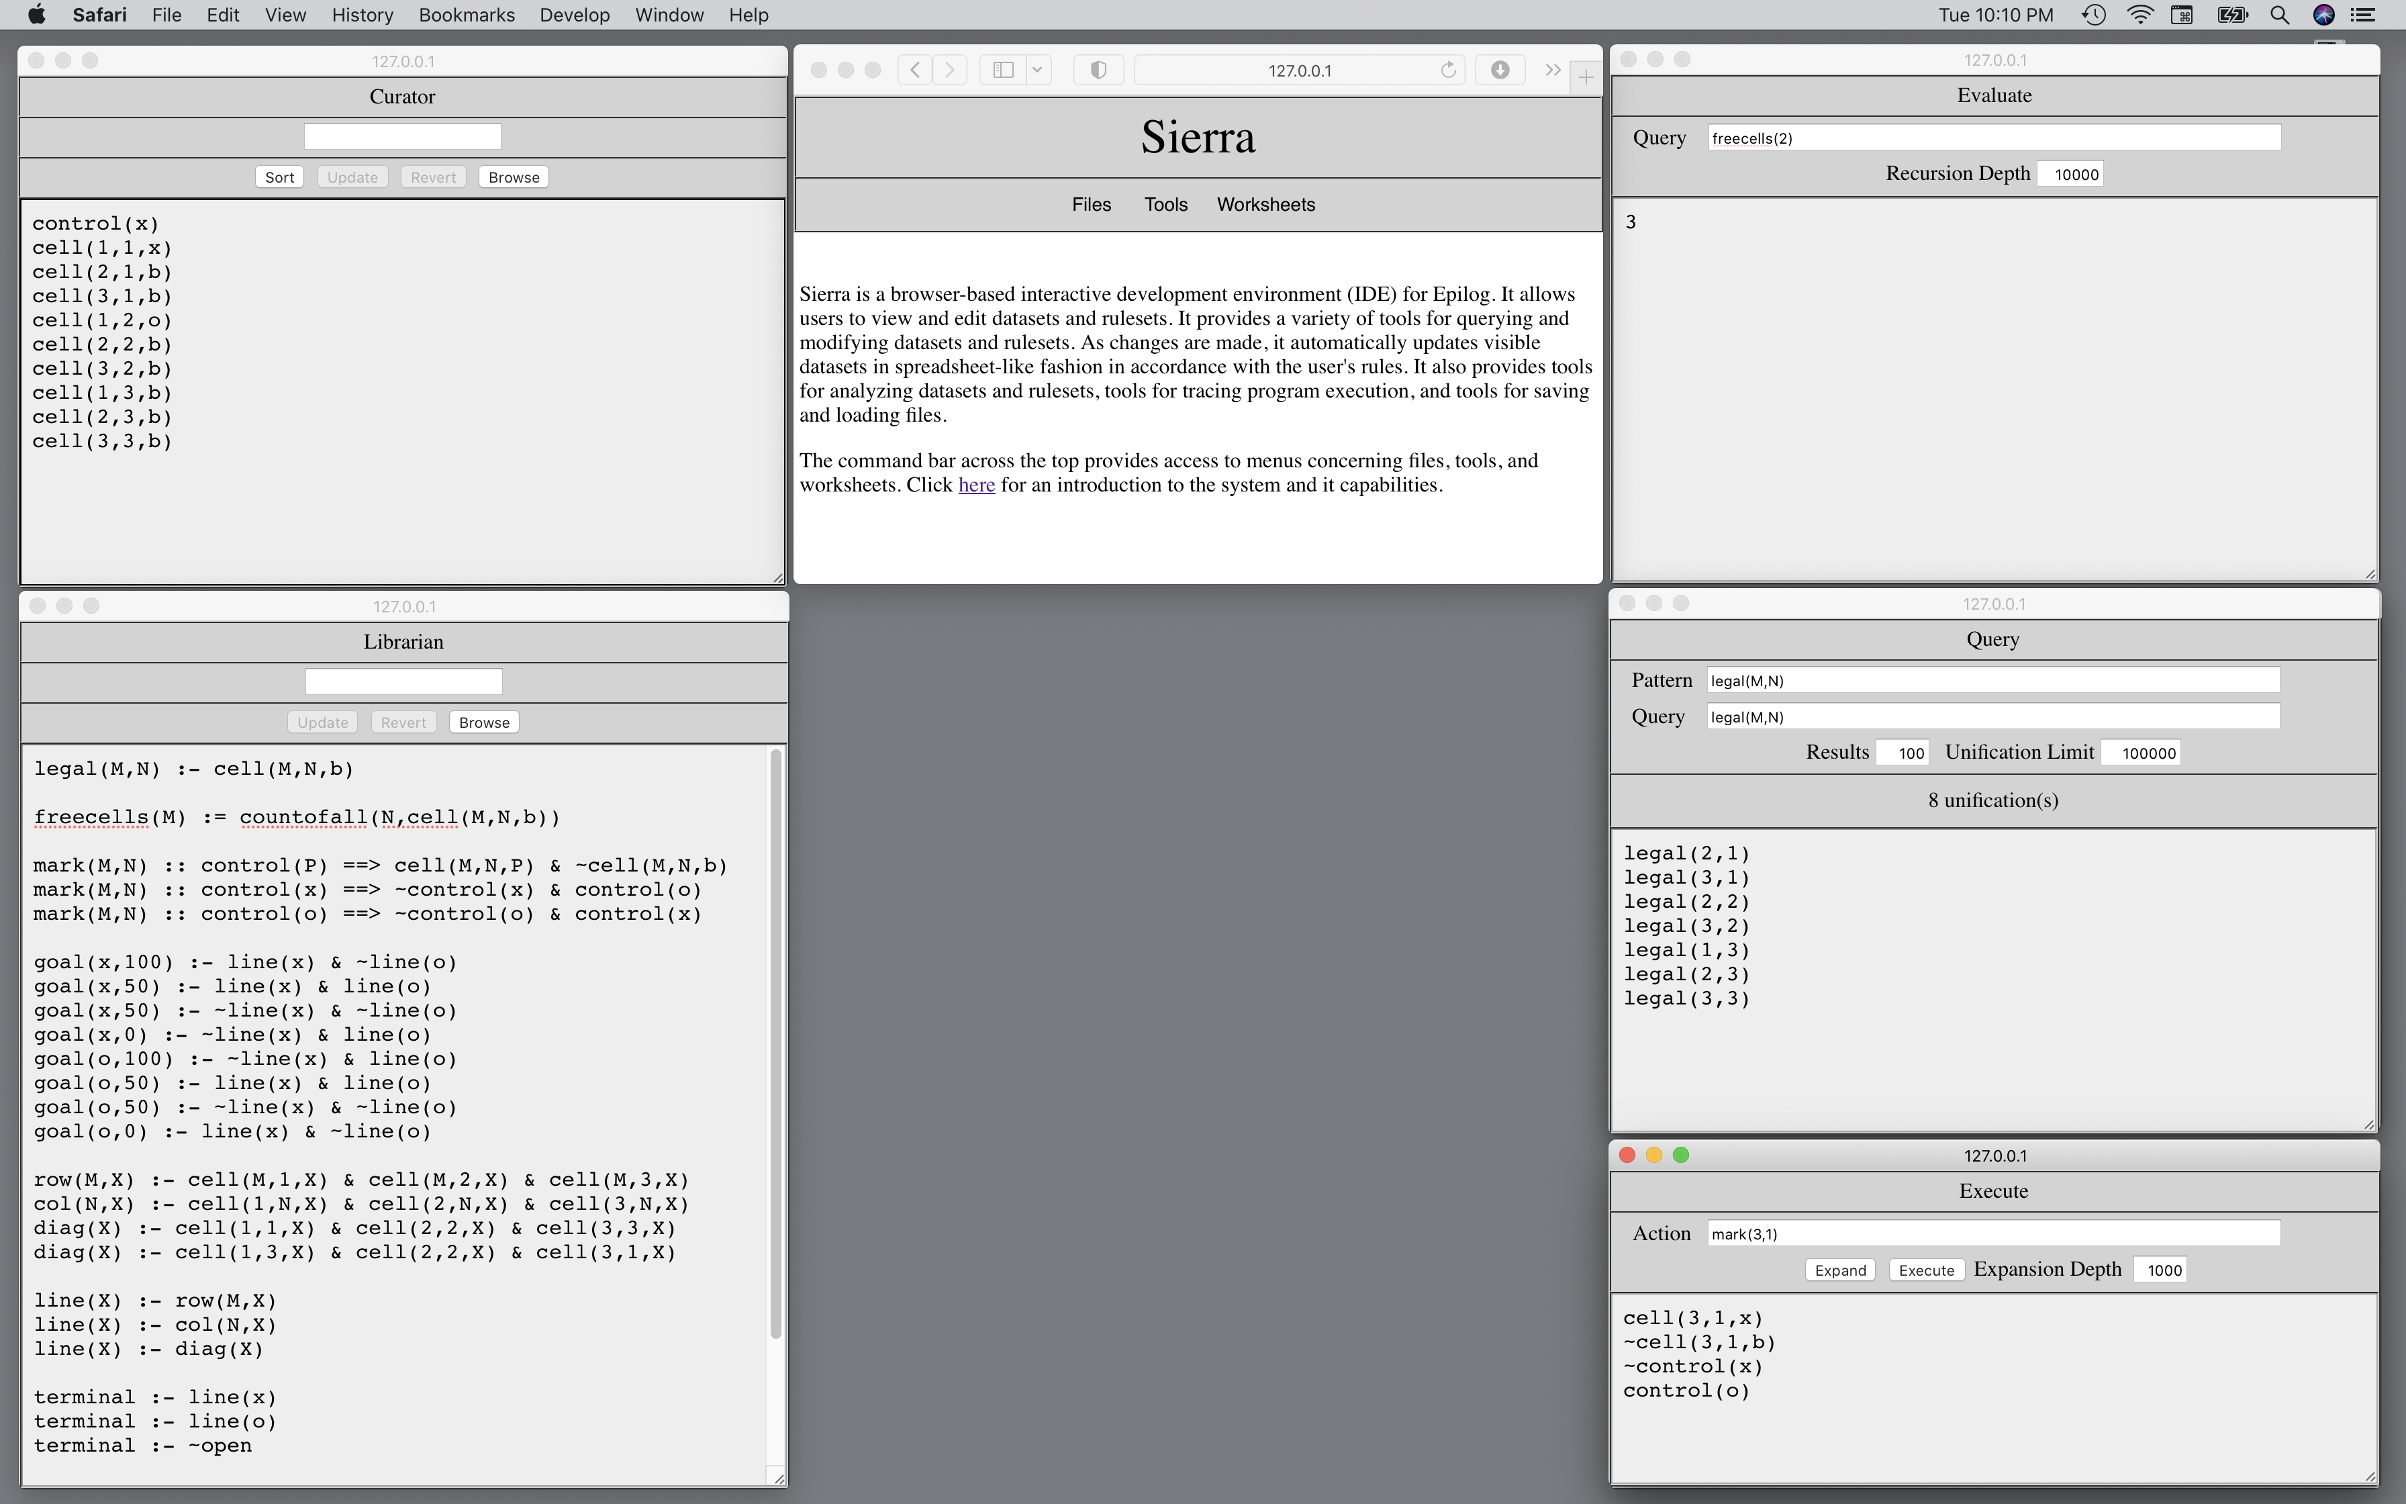Open the privacy report shield icon
The image size is (2406, 1504).
(1098, 70)
